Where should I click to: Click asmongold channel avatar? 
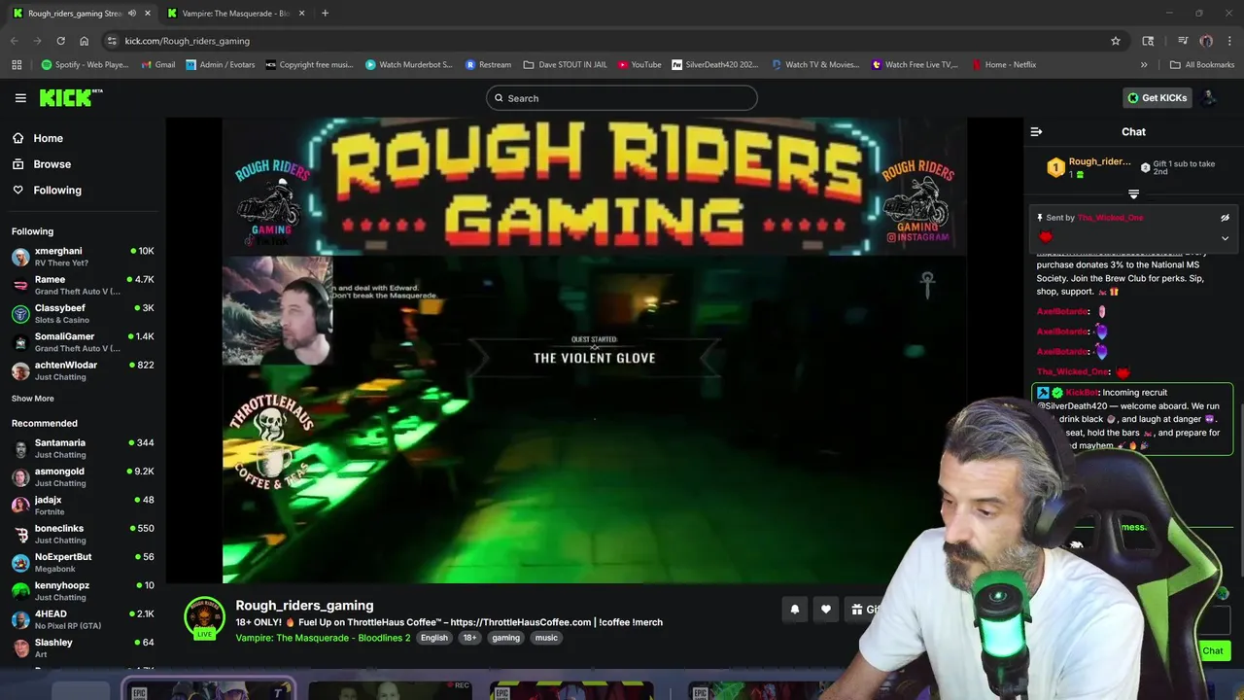point(20,477)
